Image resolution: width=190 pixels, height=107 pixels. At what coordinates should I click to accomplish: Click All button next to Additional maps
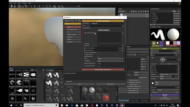(x=76, y=21)
